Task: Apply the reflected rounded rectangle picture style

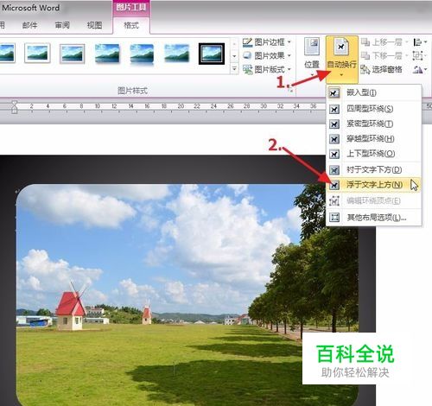Action: click(142, 54)
